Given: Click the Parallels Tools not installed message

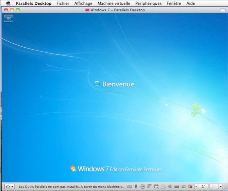Looking at the screenshot, I should 72,187.
